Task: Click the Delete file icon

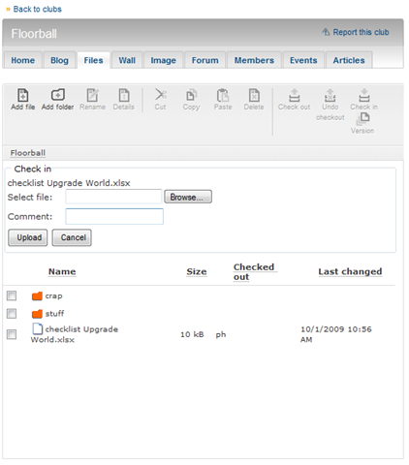Action: pos(254,95)
